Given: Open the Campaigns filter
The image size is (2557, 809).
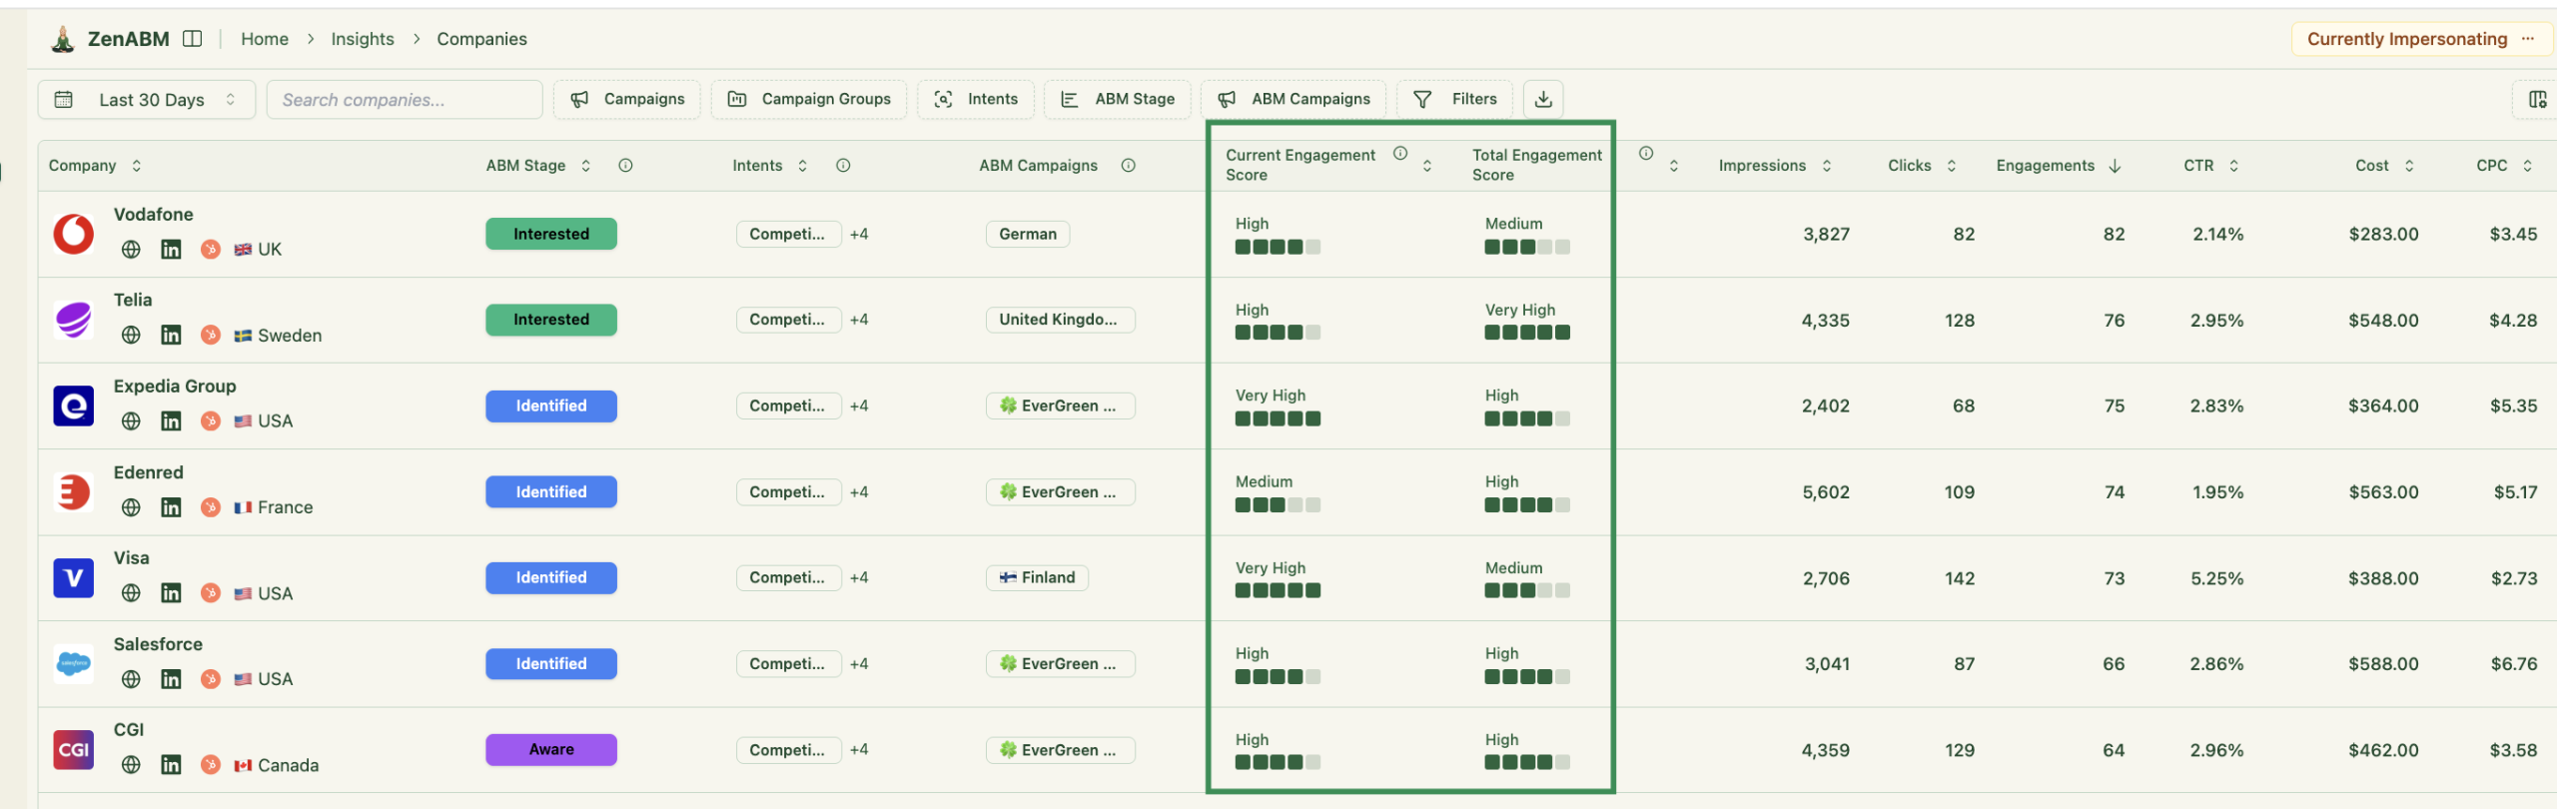Looking at the screenshot, I should pos(627,99).
